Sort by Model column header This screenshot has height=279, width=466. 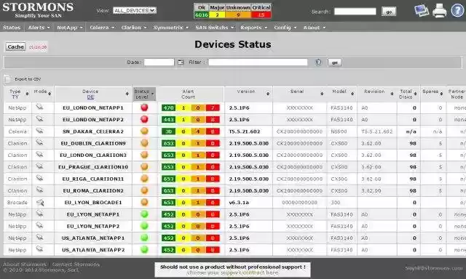(341, 94)
